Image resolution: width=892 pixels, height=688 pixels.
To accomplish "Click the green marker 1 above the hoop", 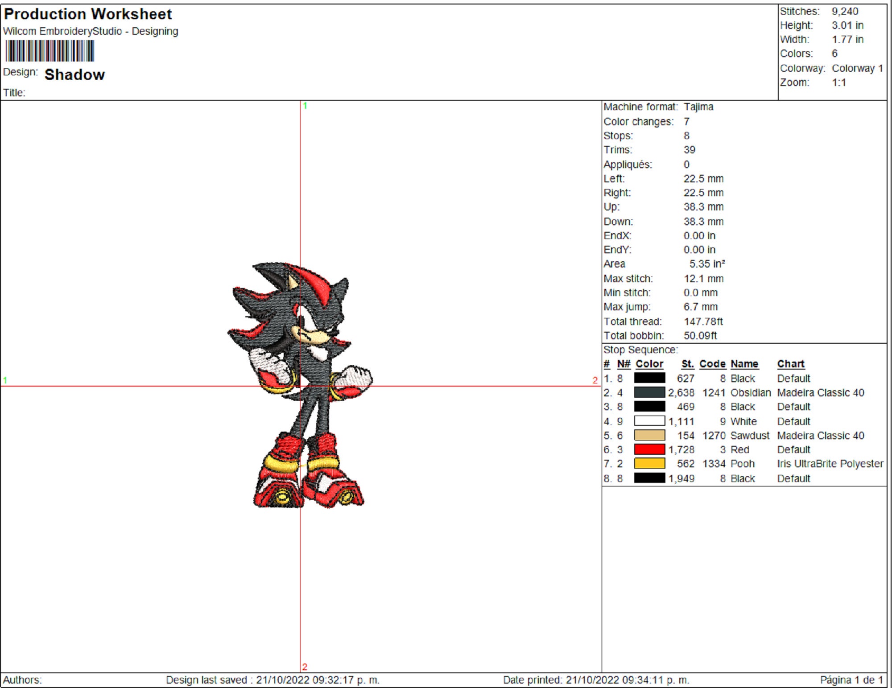I will (305, 106).
